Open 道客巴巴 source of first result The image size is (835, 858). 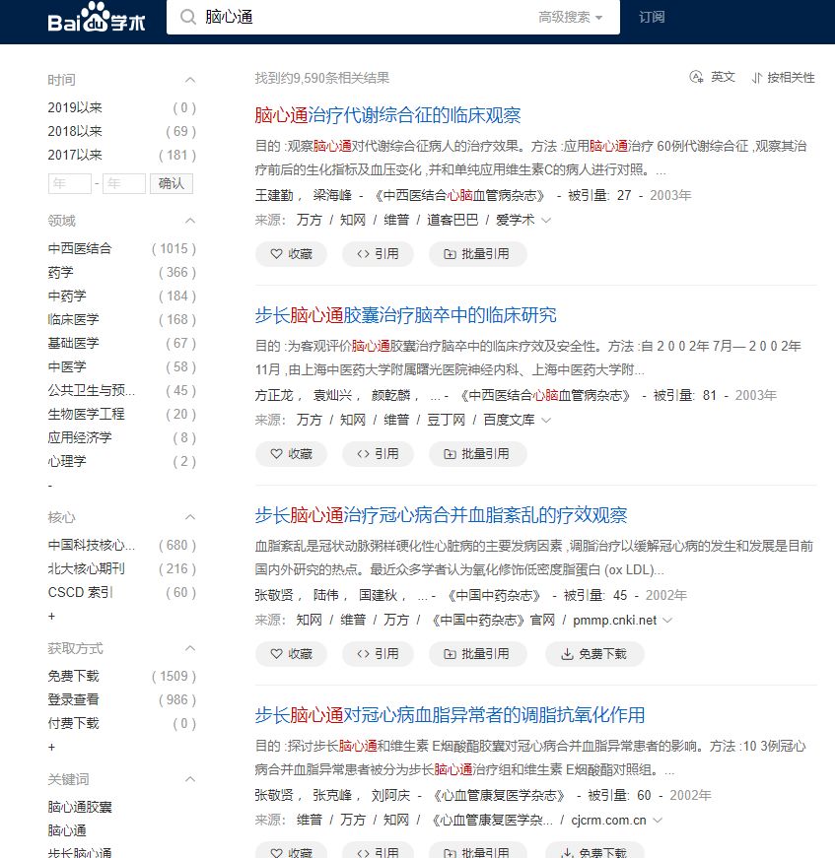[x=452, y=220]
